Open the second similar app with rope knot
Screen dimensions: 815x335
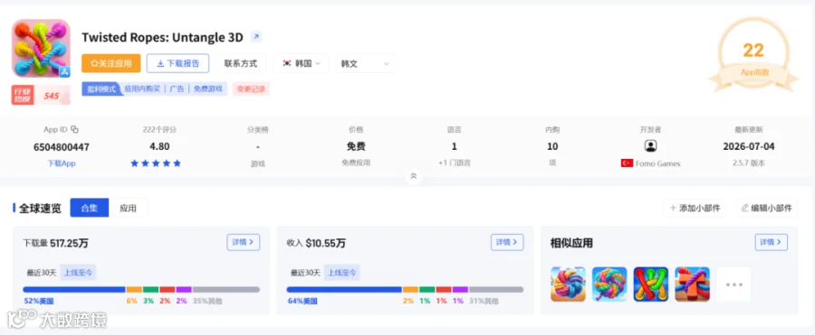point(609,284)
